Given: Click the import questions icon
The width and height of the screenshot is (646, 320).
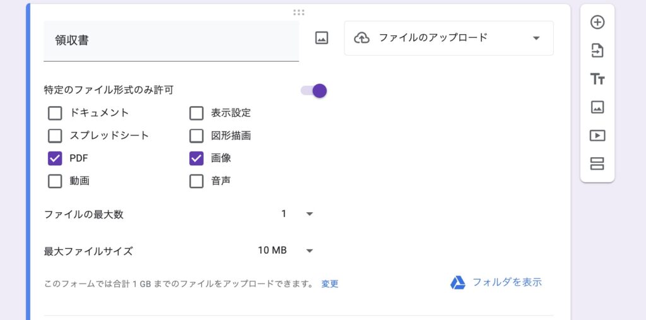Looking at the screenshot, I should point(597,50).
